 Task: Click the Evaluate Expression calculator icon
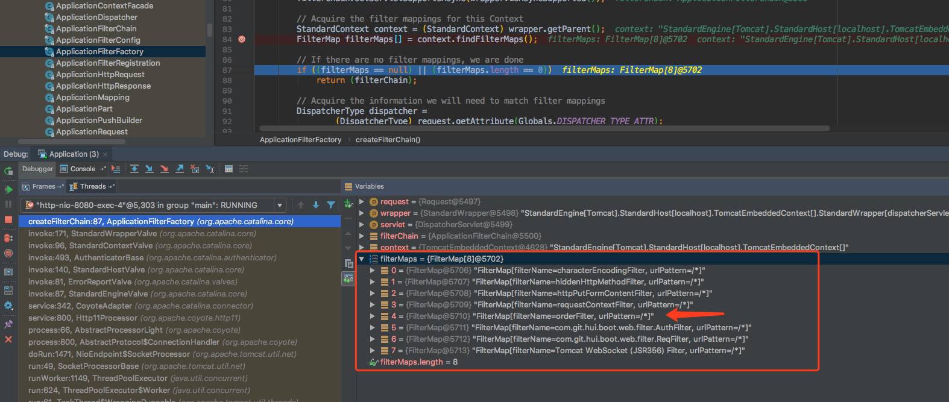[229, 169]
